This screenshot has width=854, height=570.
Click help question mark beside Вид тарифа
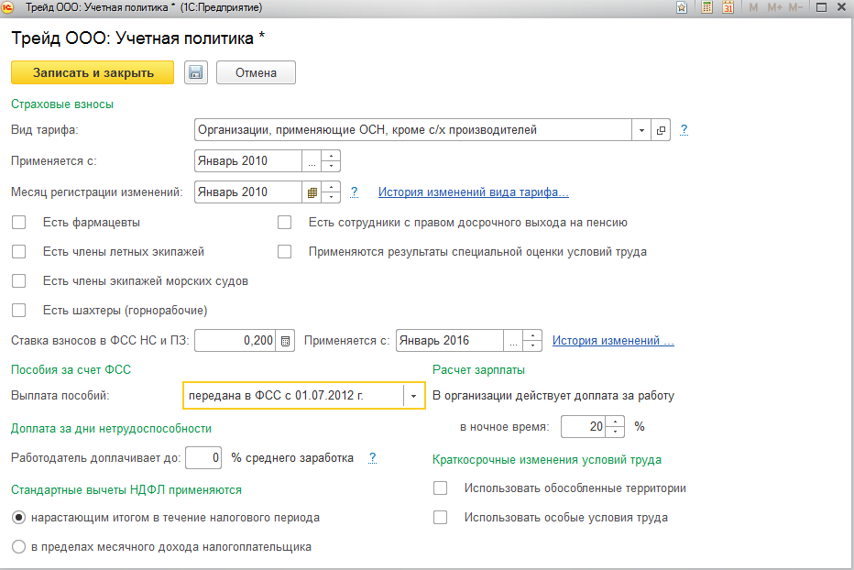click(684, 130)
